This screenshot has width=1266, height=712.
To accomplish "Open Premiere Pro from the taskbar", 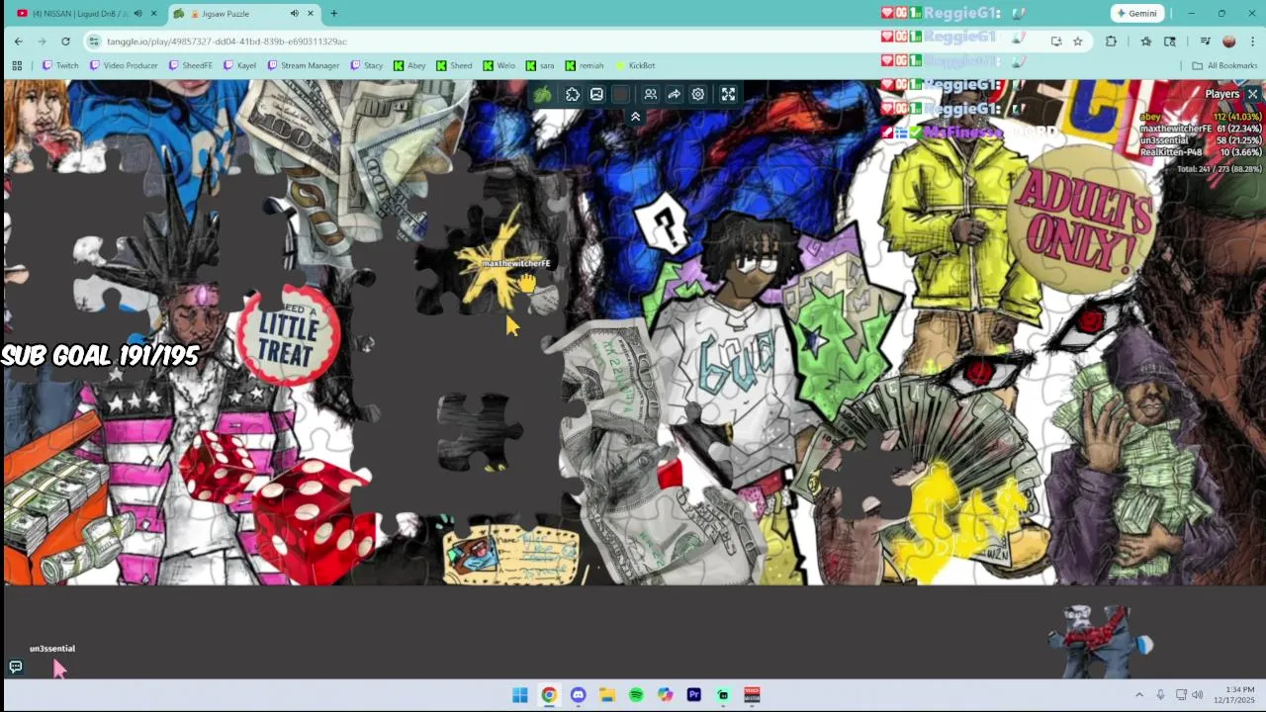I will point(693,695).
